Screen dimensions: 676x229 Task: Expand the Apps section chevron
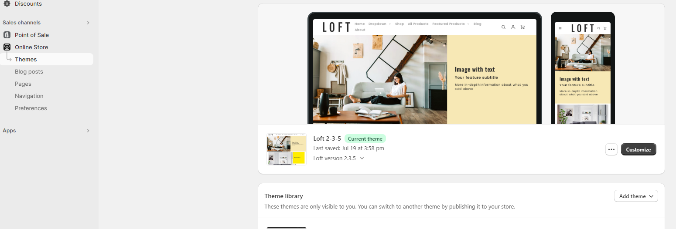[x=88, y=131]
